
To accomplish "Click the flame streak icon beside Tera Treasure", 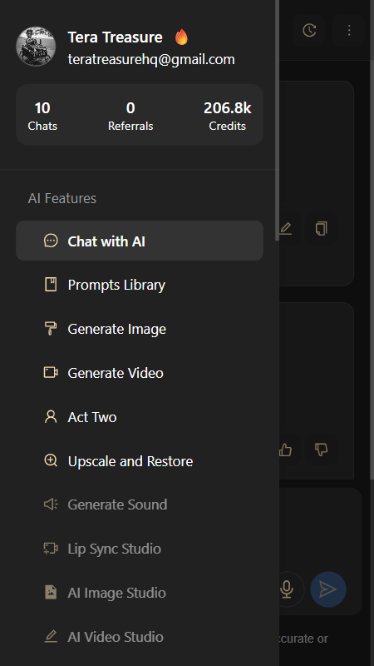I will click(x=181, y=37).
